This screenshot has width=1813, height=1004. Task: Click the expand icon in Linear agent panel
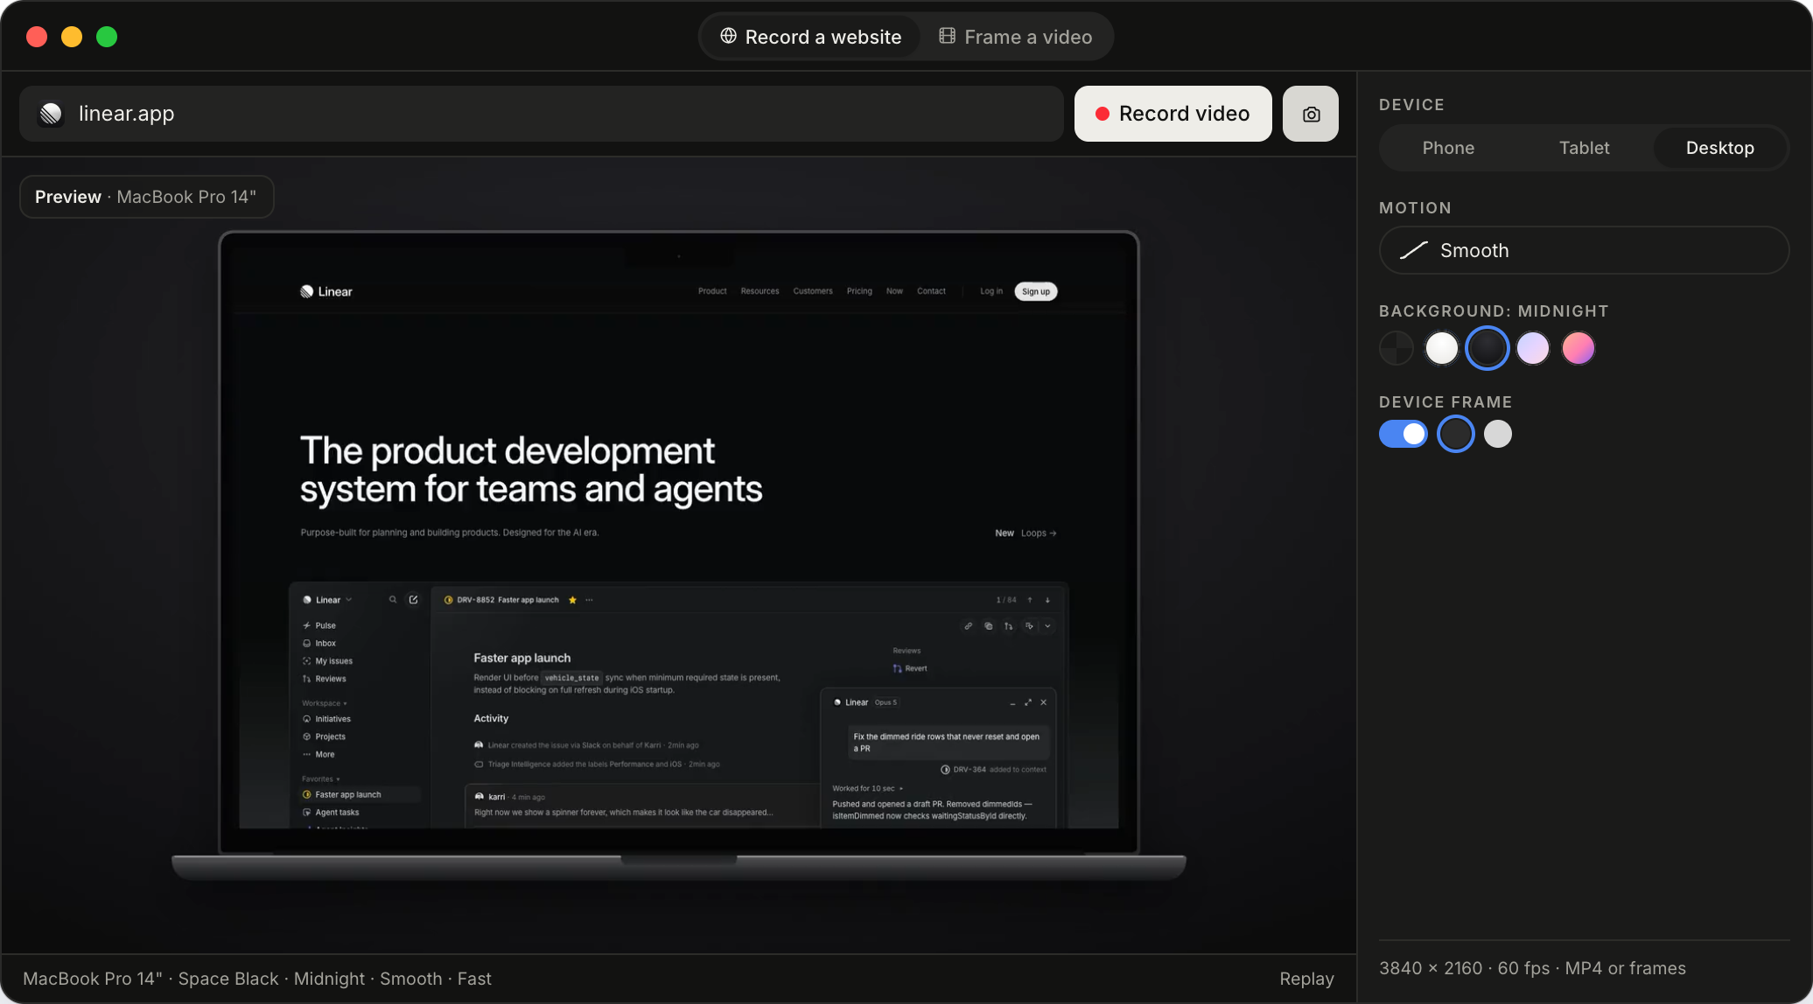(1028, 702)
